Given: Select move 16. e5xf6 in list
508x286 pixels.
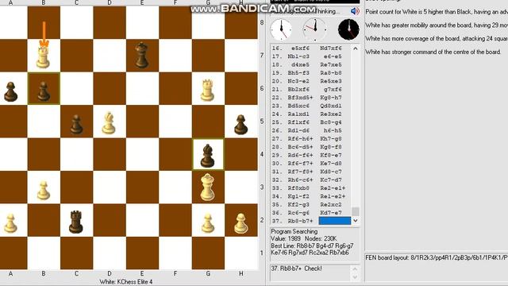Looking at the screenshot, I should (x=300, y=48).
